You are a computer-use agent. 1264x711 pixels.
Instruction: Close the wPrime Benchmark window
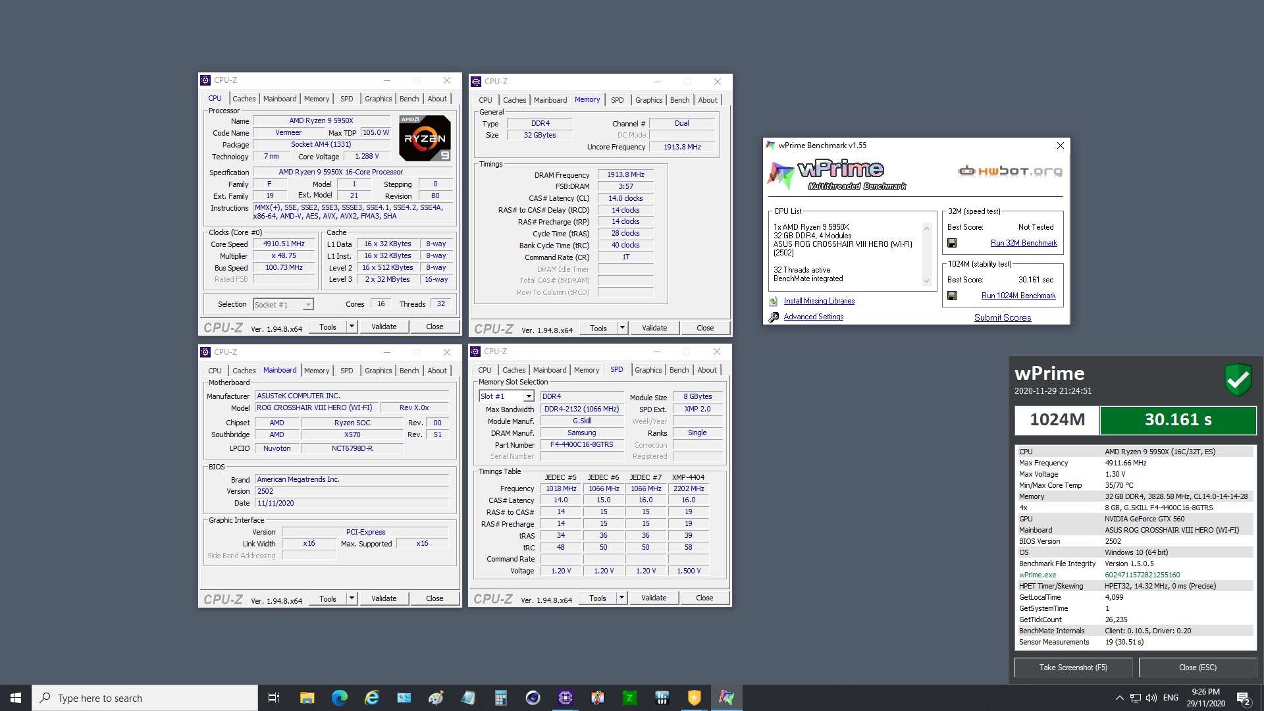coord(1060,145)
